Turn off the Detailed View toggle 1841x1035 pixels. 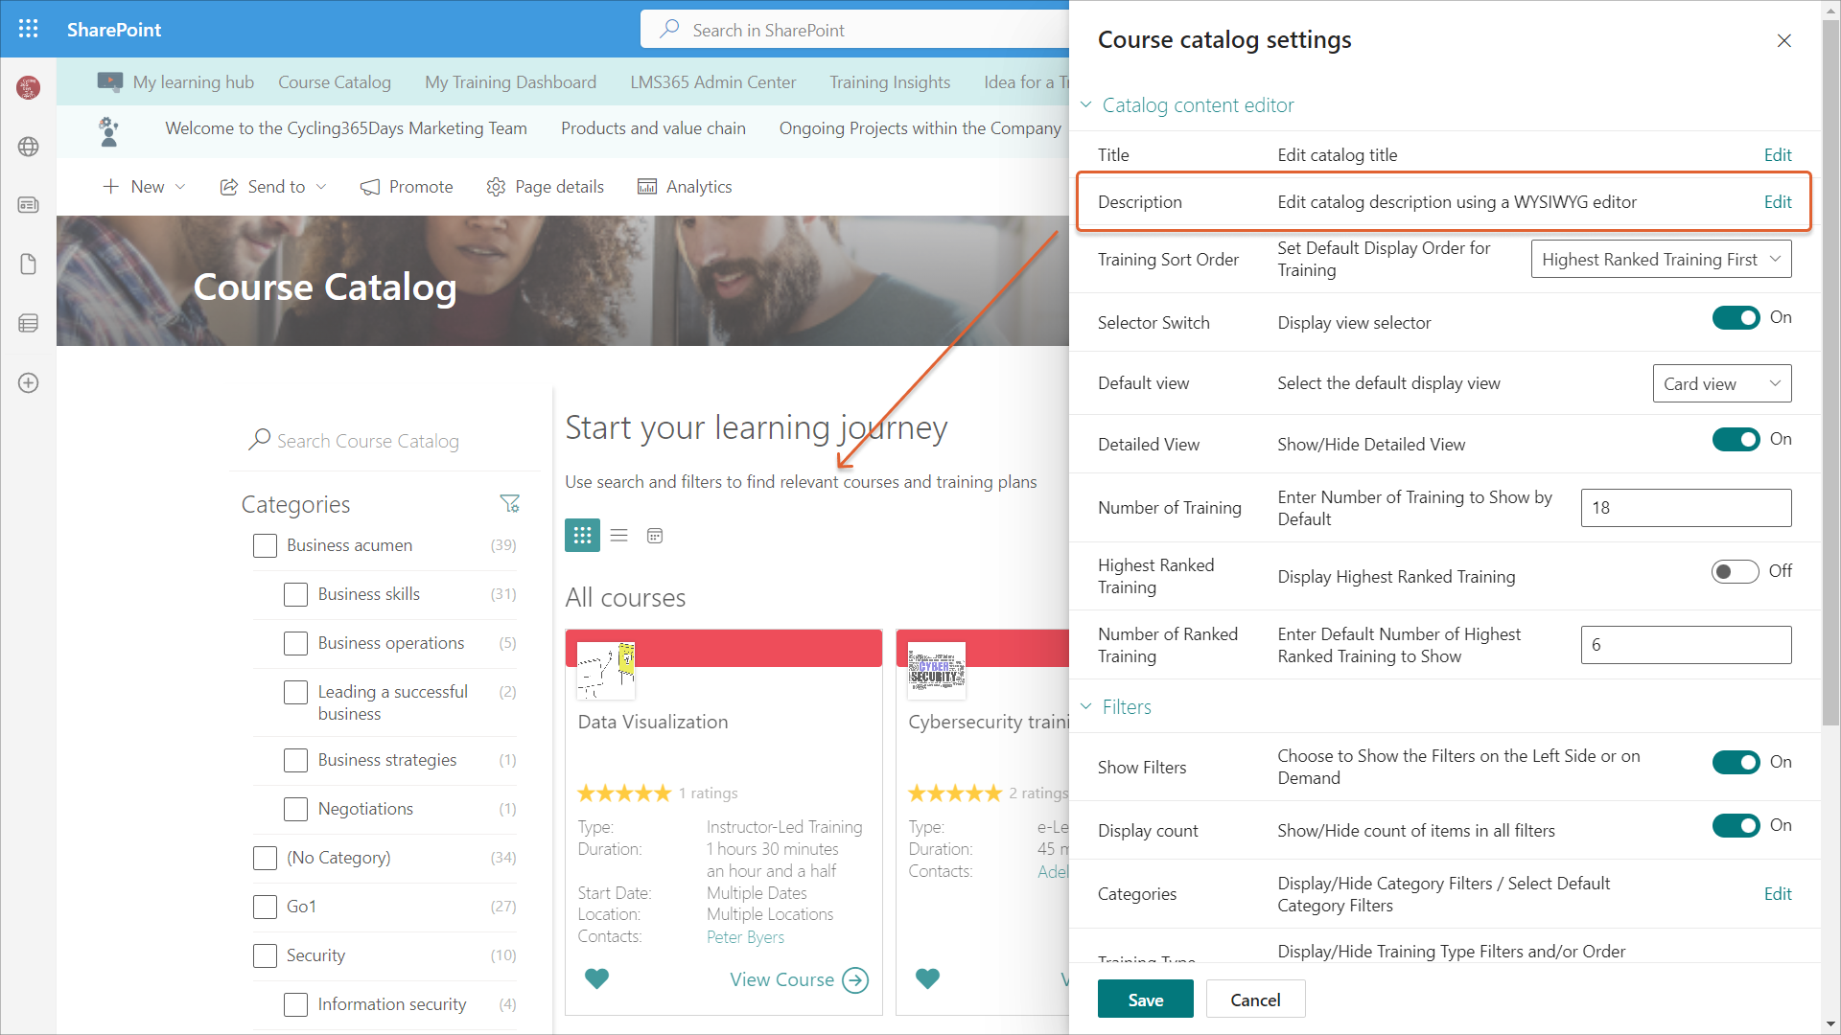point(1735,440)
